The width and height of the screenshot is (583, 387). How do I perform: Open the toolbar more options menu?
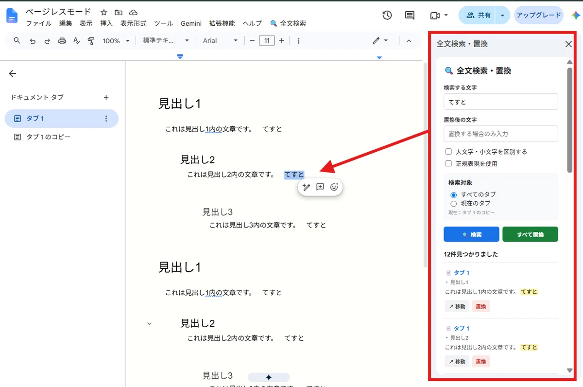click(x=298, y=41)
